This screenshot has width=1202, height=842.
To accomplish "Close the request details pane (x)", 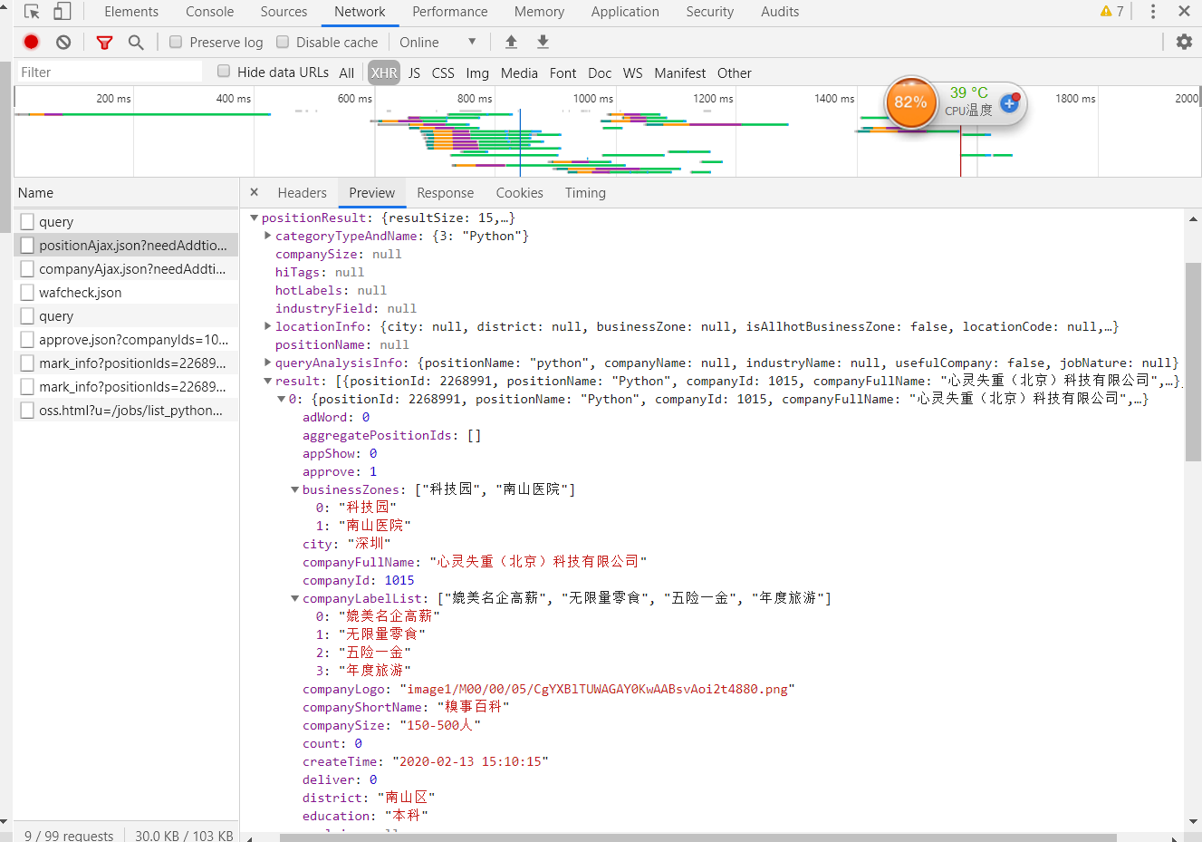I will click(255, 192).
